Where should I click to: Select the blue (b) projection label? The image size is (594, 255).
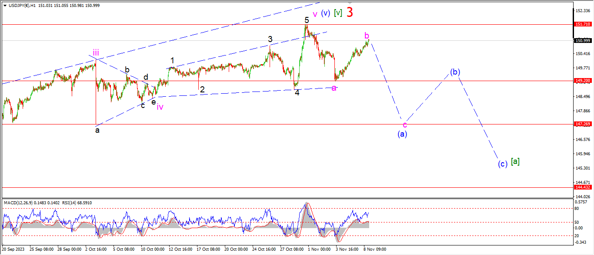coord(455,72)
